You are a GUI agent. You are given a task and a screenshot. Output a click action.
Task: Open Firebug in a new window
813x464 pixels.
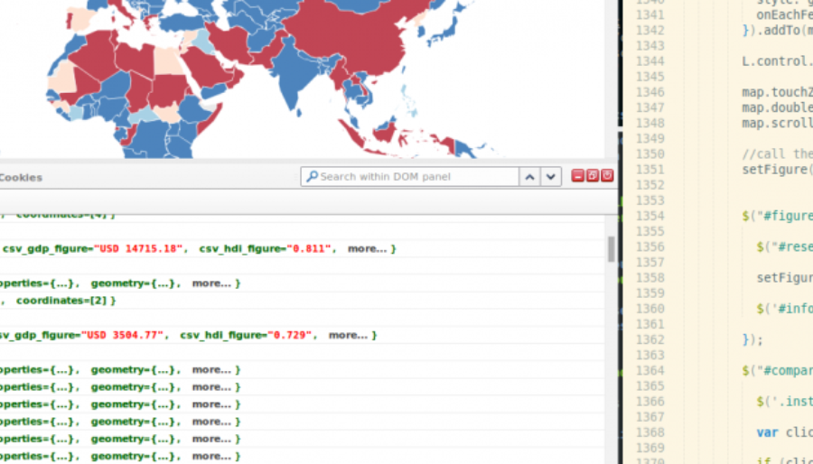pos(593,176)
